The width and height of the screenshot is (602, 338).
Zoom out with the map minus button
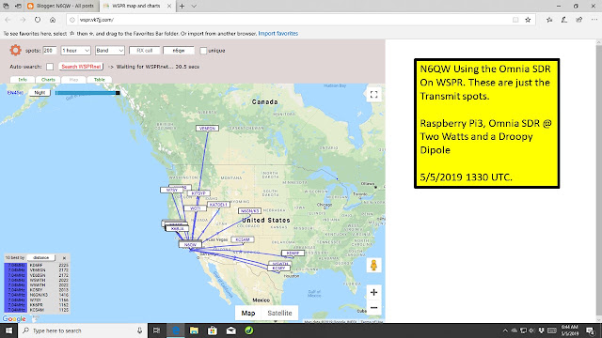pos(373,307)
